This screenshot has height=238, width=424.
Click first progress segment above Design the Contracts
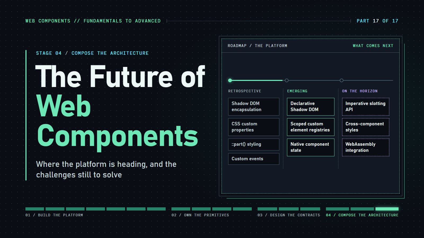(x=267, y=209)
